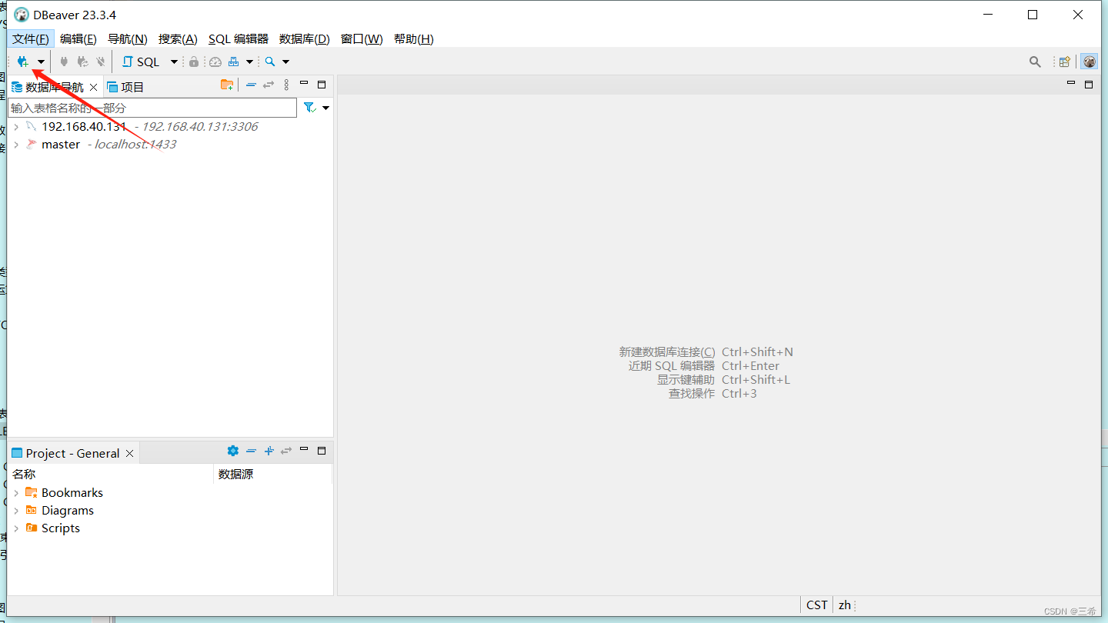
Task: Open the navigator view menu three dots
Action: [x=286, y=85]
